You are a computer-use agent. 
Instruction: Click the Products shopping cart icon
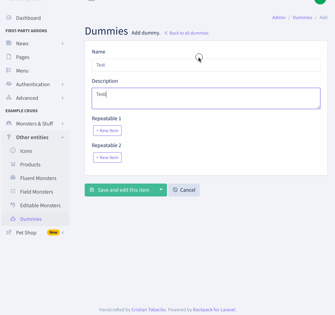pyautogui.click(x=13, y=164)
